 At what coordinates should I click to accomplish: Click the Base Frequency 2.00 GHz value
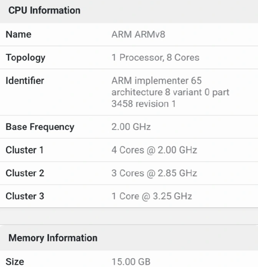click(131, 127)
